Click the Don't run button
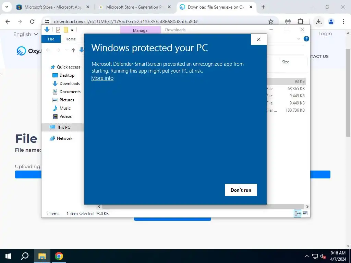Viewport: 351px width, 263px height. click(241, 190)
